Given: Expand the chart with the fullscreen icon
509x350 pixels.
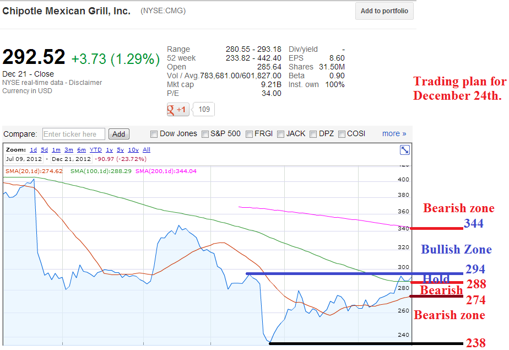Looking at the screenshot, I should [x=405, y=150].
